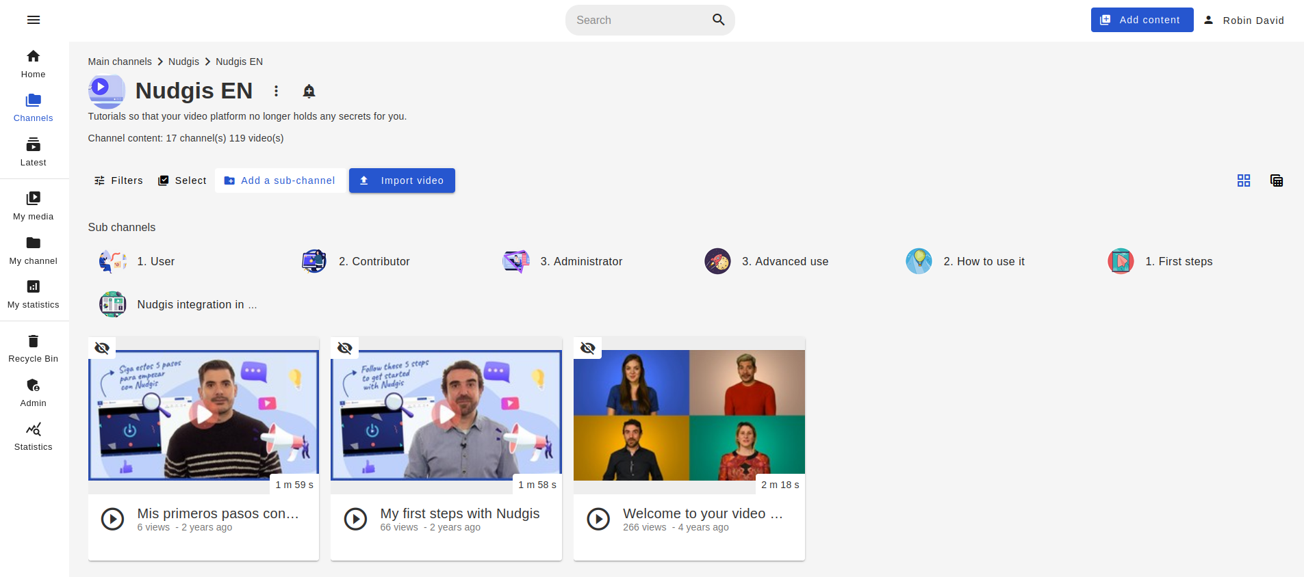Click the channel tutorials description text
The image size is (1304, 577).
point(247,116)
